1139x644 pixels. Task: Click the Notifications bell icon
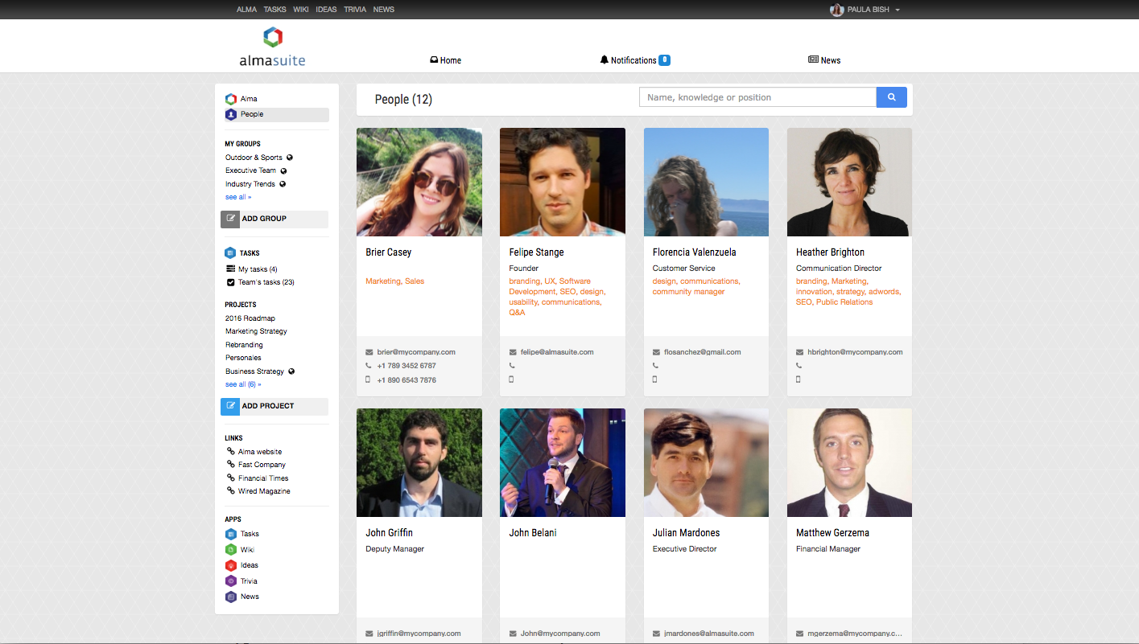605,60
